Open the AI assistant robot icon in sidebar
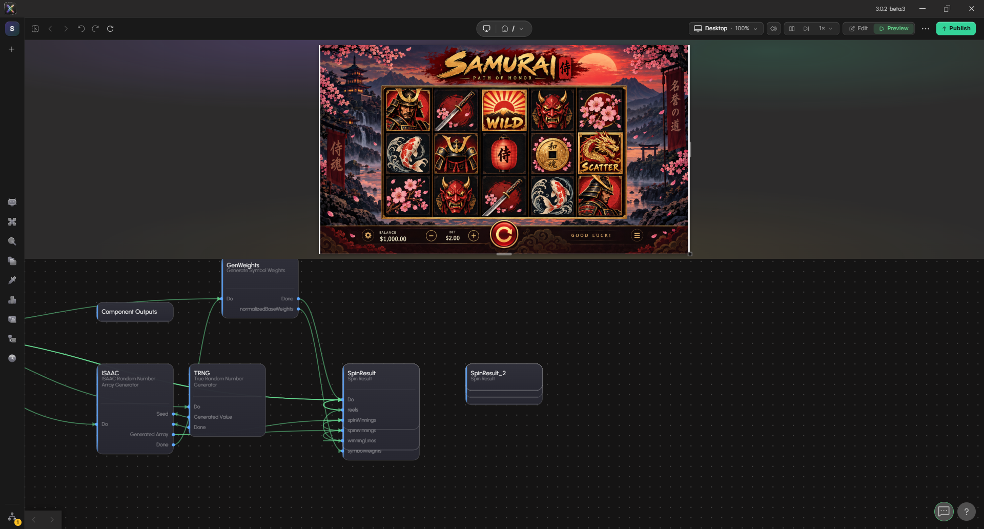This screenshot has height=529, width=984. point(12,202)
